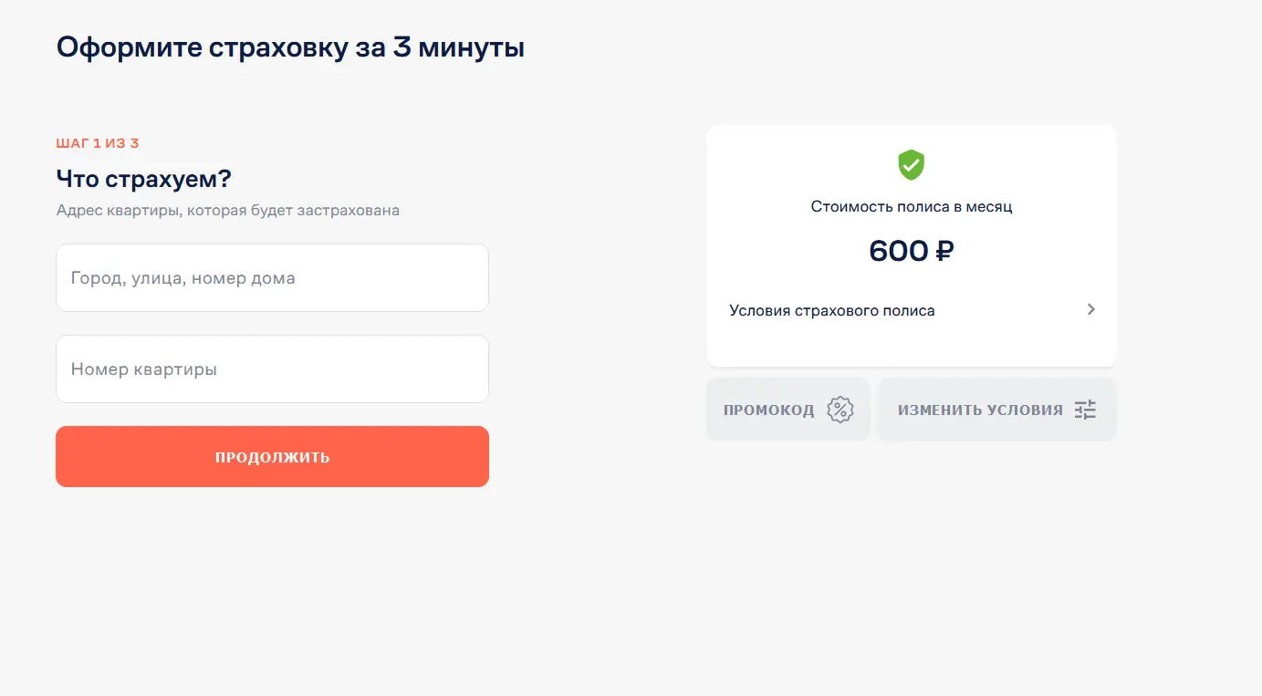The image size is (1262, 696).
Task: Click the 600 price amount
Action: pyautogui.click(x=899, y=250)
